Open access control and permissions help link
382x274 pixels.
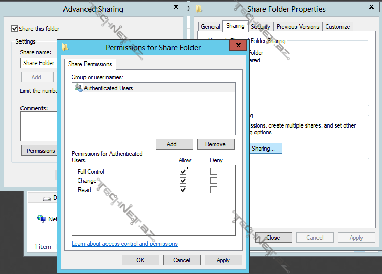(x=124, y=244)
